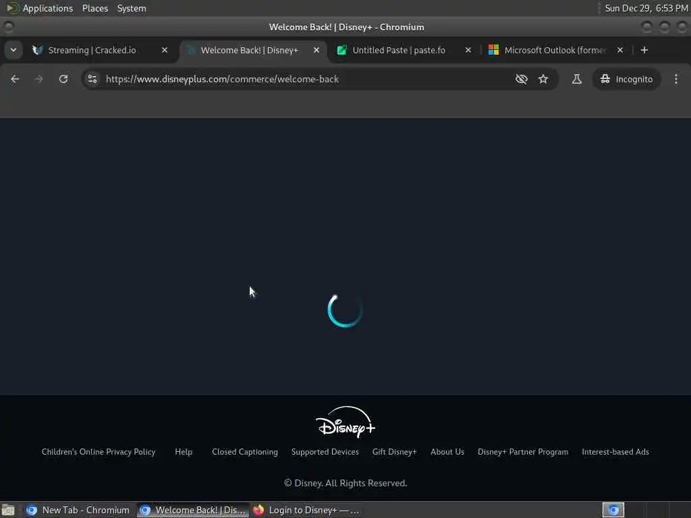Expand the tab search dropdown arrow
This screenshot has height=518, width=691.
[x=13, y=50]
